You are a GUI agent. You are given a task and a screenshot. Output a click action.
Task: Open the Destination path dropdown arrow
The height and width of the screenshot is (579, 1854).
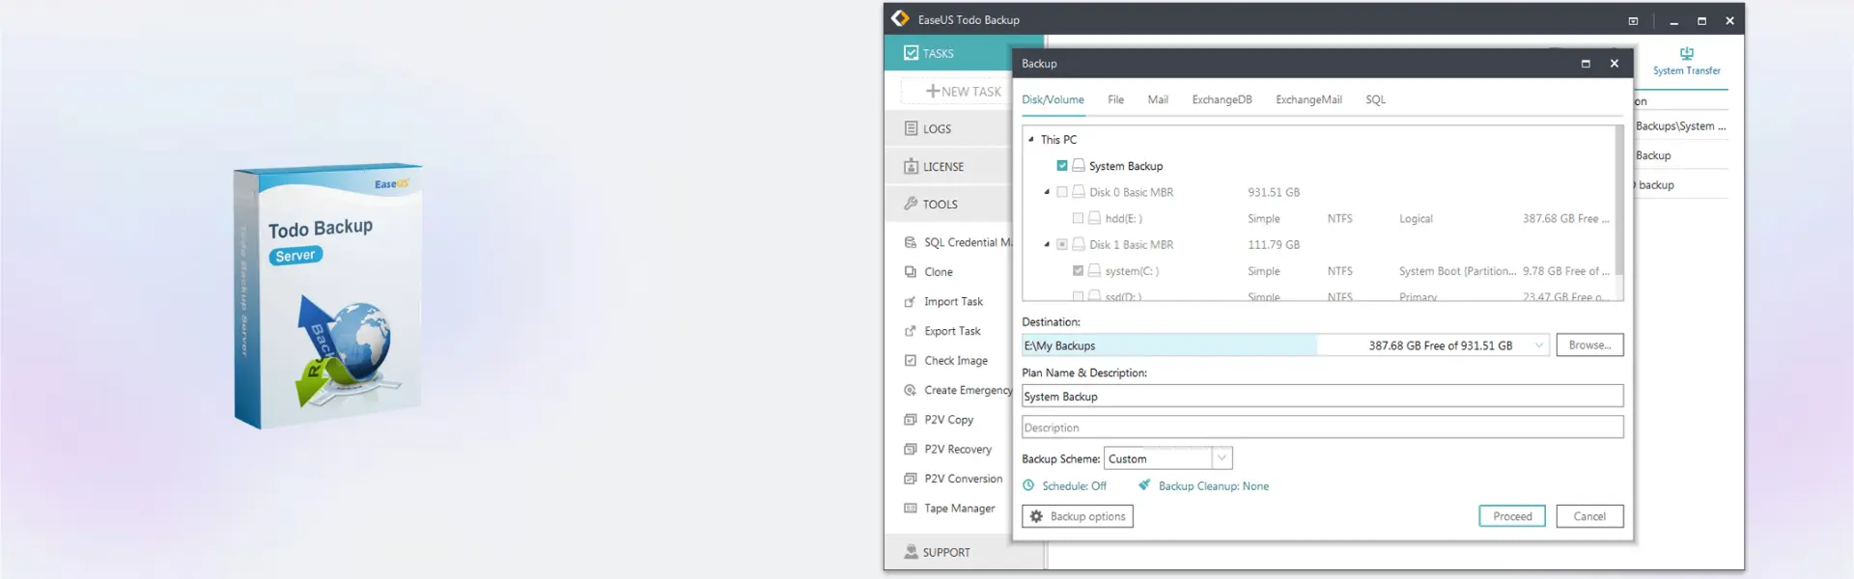tap(1538, 345)
